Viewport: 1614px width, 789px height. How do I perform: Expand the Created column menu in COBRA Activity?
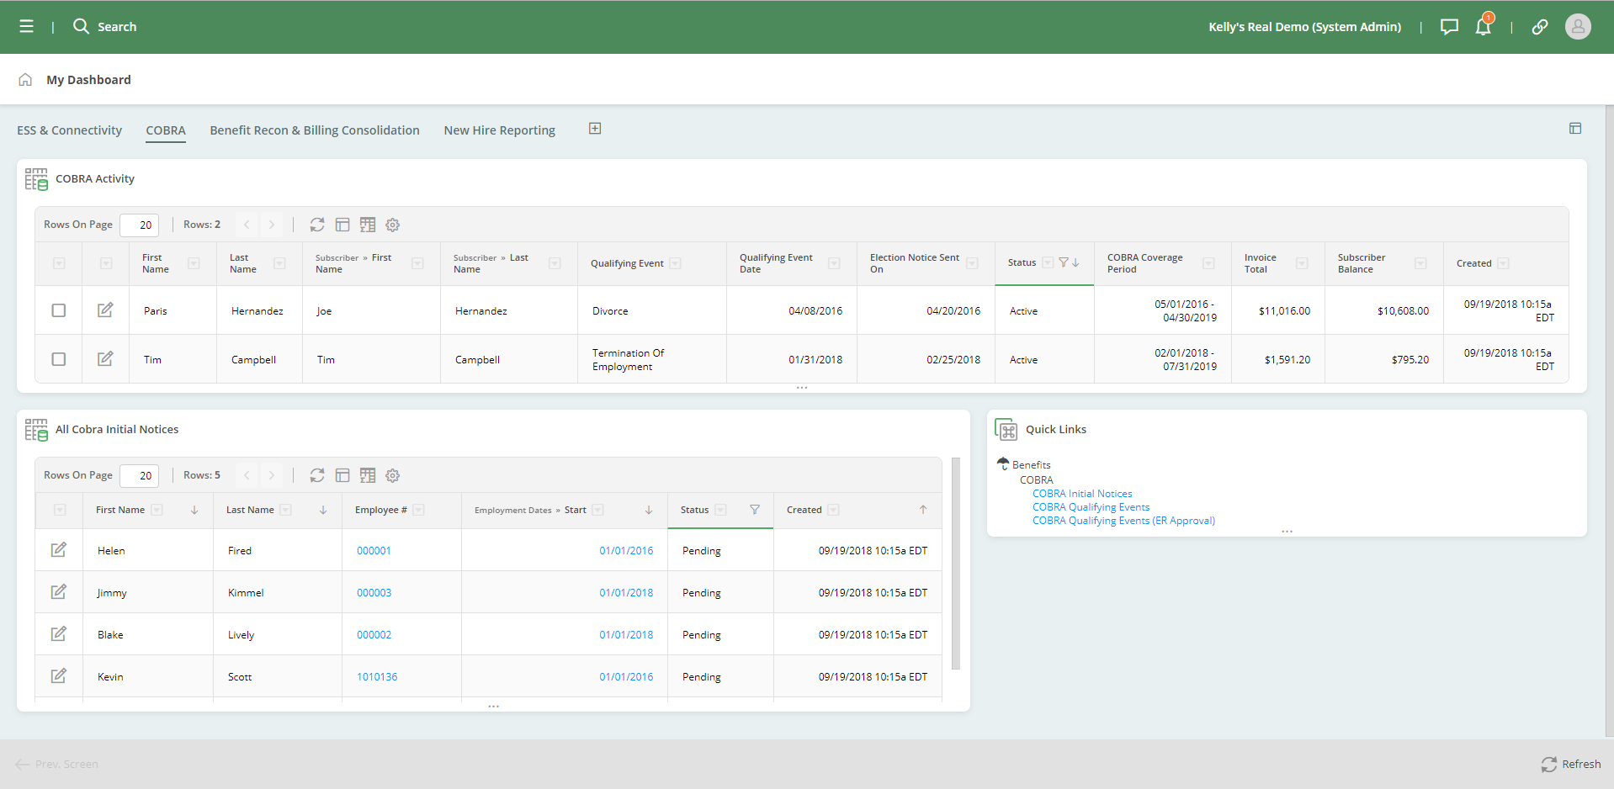tap(1503, 263)
